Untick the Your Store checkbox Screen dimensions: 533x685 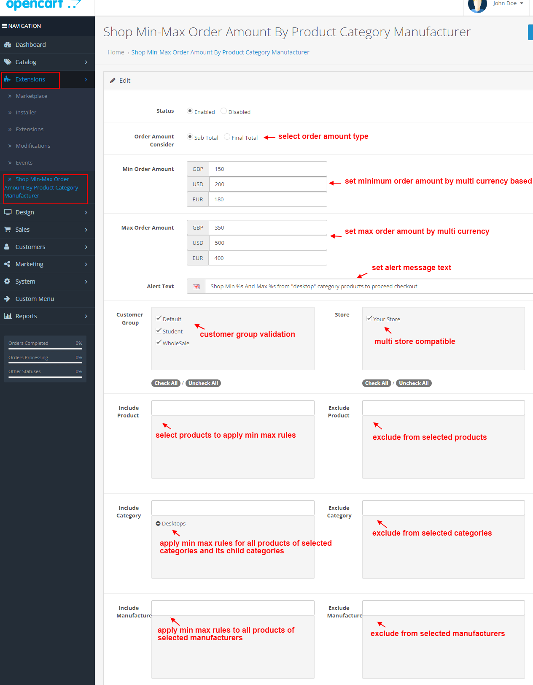[369, 319]
